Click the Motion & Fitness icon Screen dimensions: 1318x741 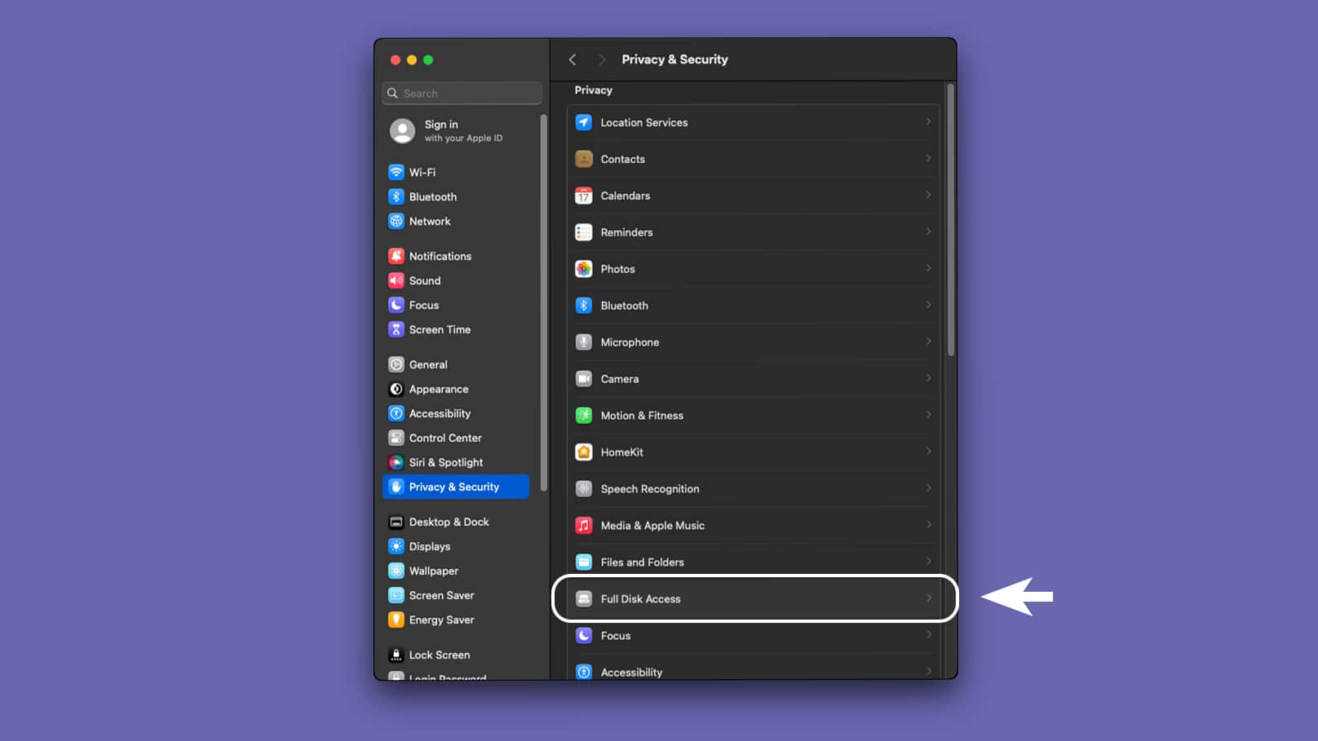point(584,416)
